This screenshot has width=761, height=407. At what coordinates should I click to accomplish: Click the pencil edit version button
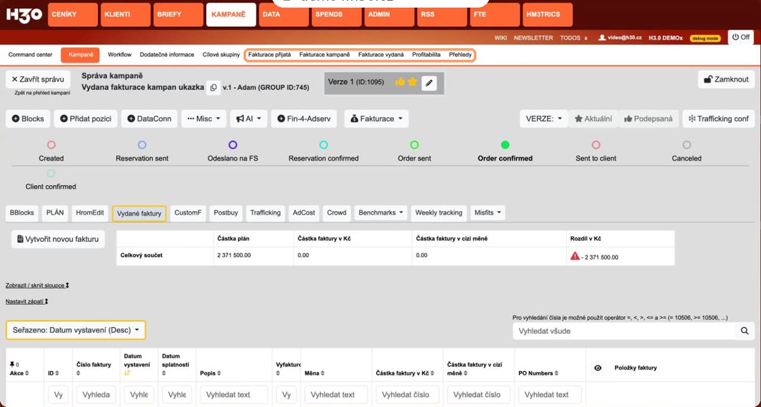click(x=429, y=83)
